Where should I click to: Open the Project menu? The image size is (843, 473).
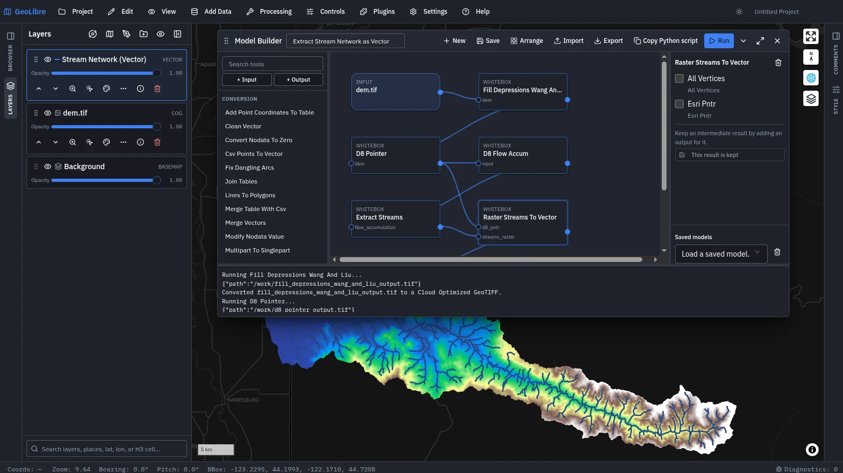[76, 12]
